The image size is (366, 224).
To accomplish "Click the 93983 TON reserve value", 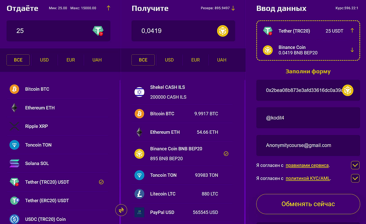I will pyautogui.click(x=206, y=175).
